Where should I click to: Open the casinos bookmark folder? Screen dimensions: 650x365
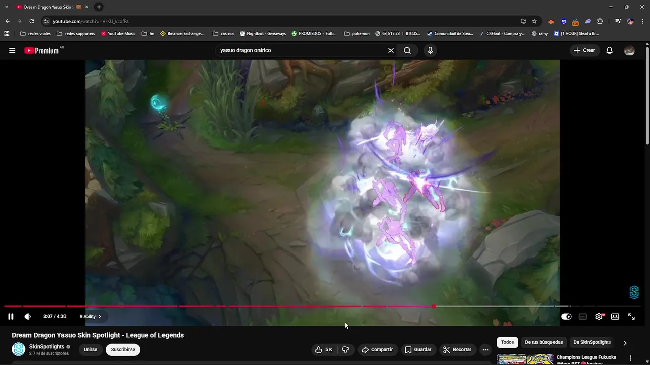[x=223, y=34]
